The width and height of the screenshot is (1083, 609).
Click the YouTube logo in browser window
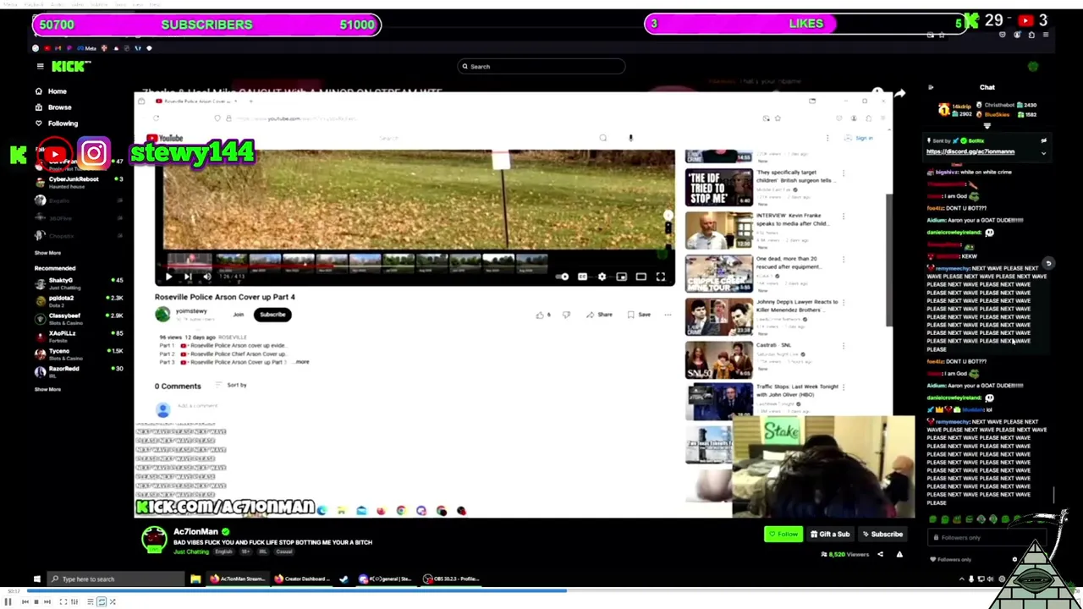[165, 138]
